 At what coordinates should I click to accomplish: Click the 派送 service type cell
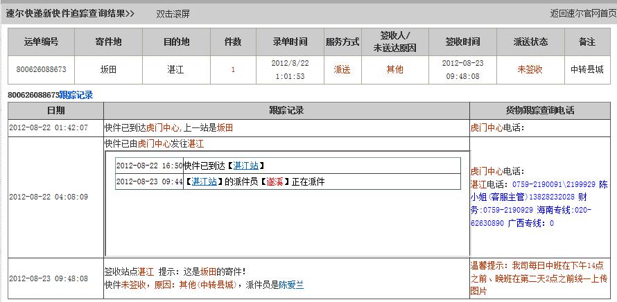pyautogui.click(x=342, y=69)
